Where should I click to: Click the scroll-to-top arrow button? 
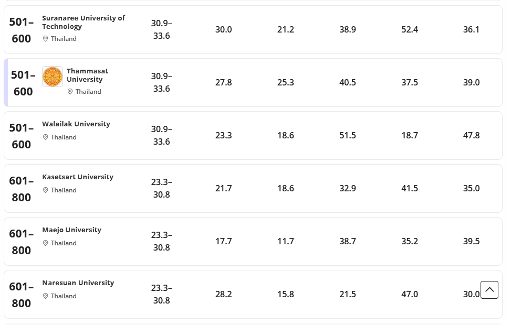click(x=489, y=290)
